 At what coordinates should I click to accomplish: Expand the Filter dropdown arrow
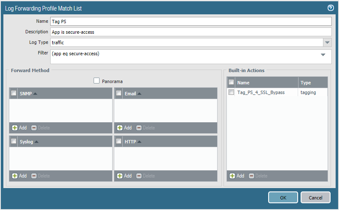coord(323,55)
